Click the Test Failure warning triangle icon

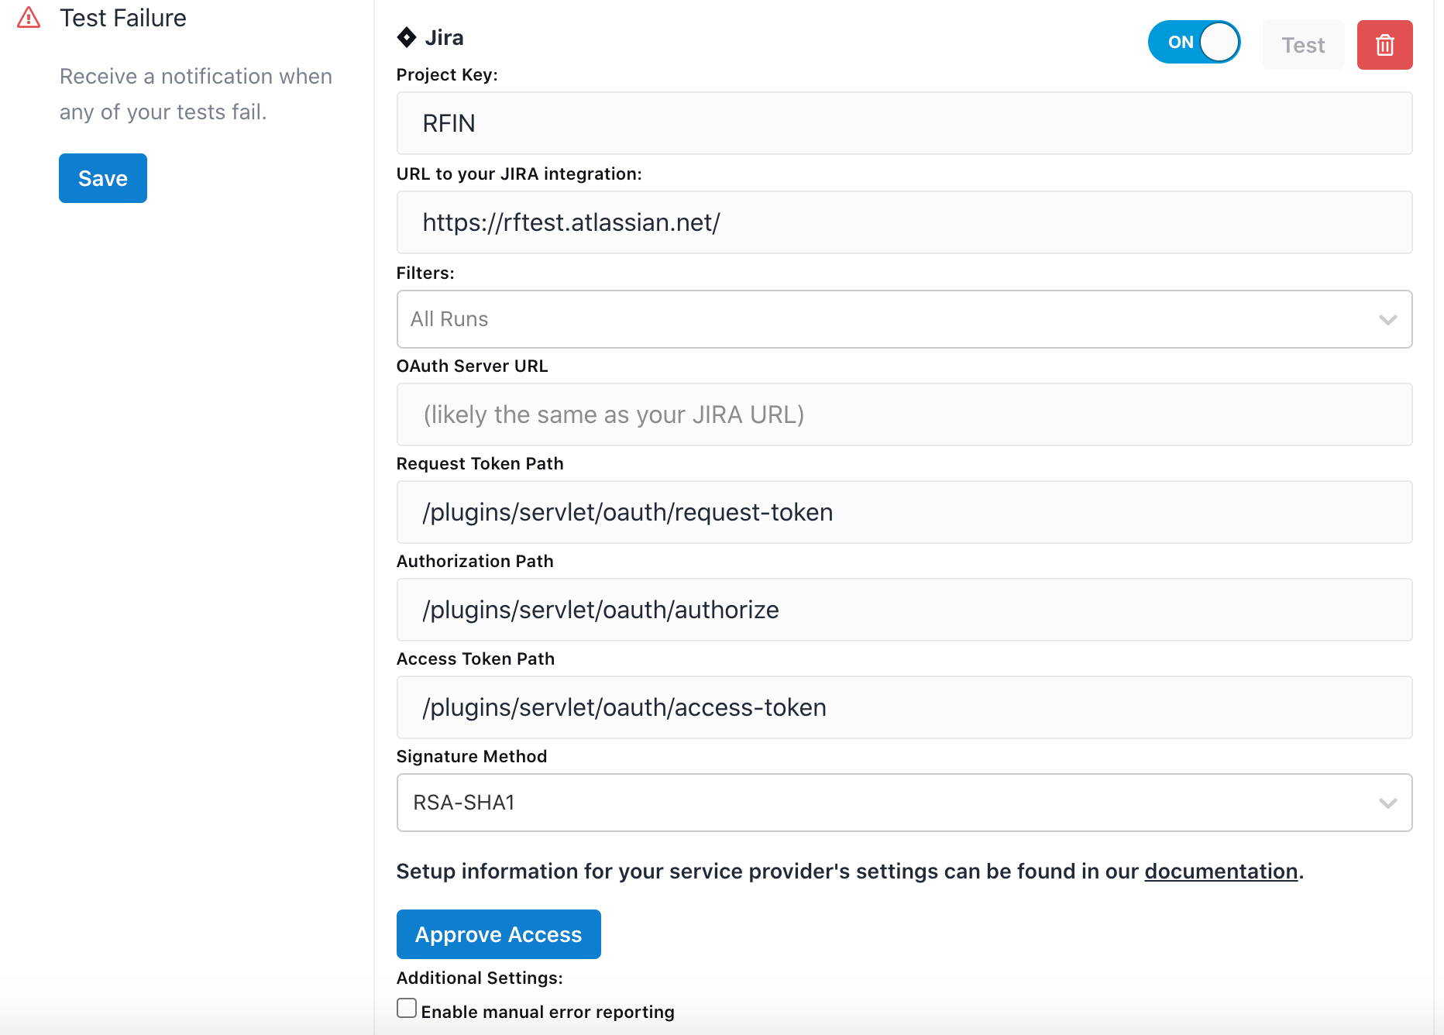click(x=29, y=17)
